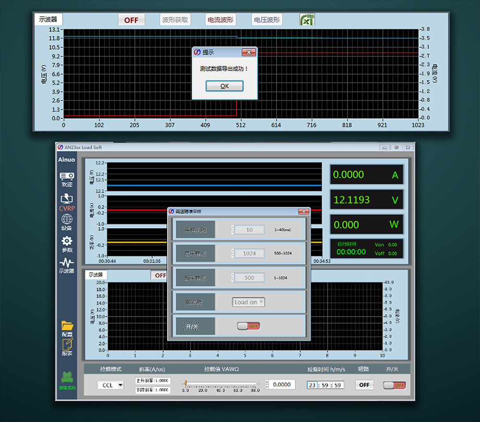
Task: Open the 配置 configuration folder icon
Action: pyautogui.click(x=67, y=328)
